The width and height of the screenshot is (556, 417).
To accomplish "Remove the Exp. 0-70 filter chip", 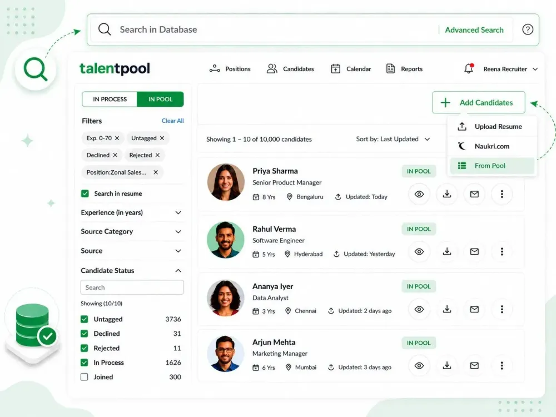I will pos(117,138).
